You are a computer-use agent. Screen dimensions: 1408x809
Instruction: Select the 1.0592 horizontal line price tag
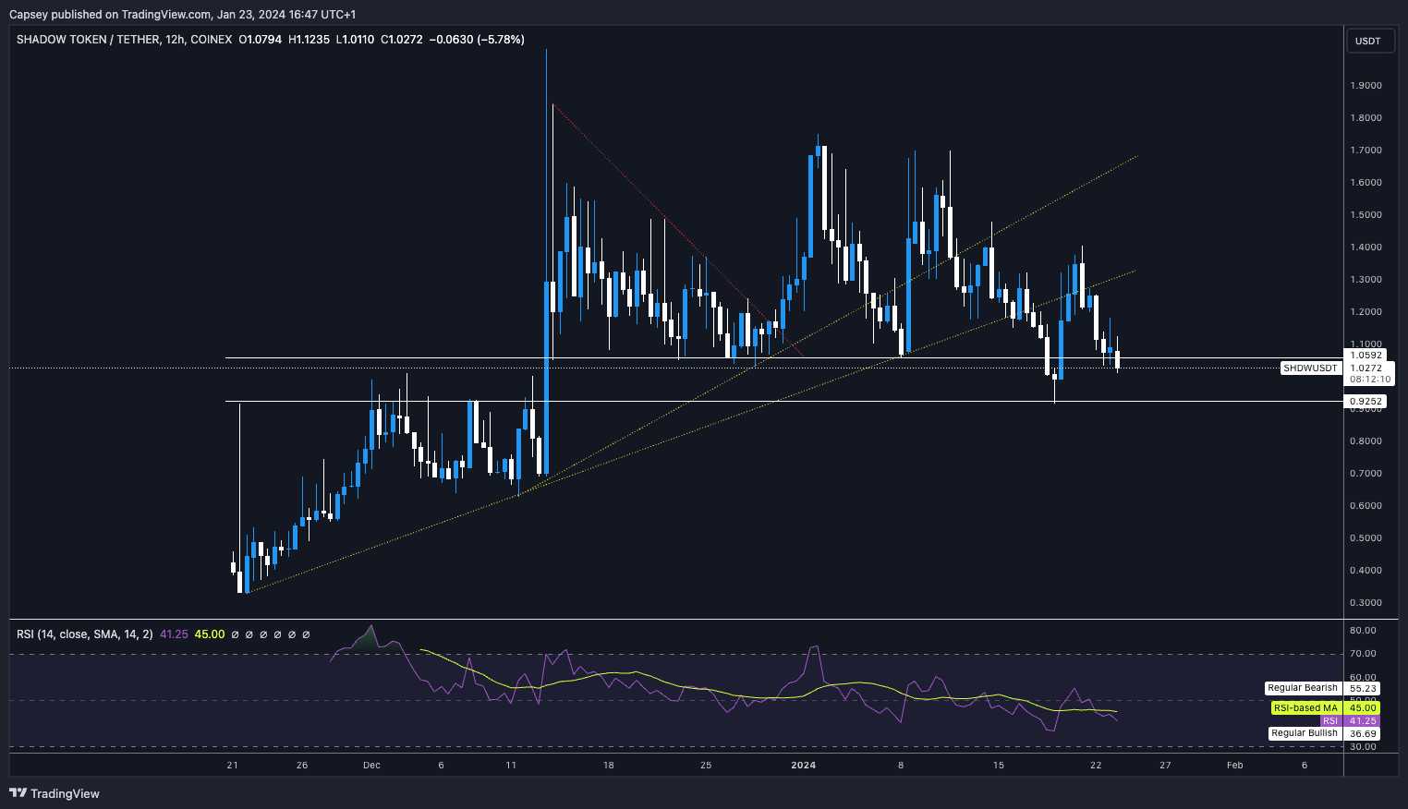[x=1366, y=356]
